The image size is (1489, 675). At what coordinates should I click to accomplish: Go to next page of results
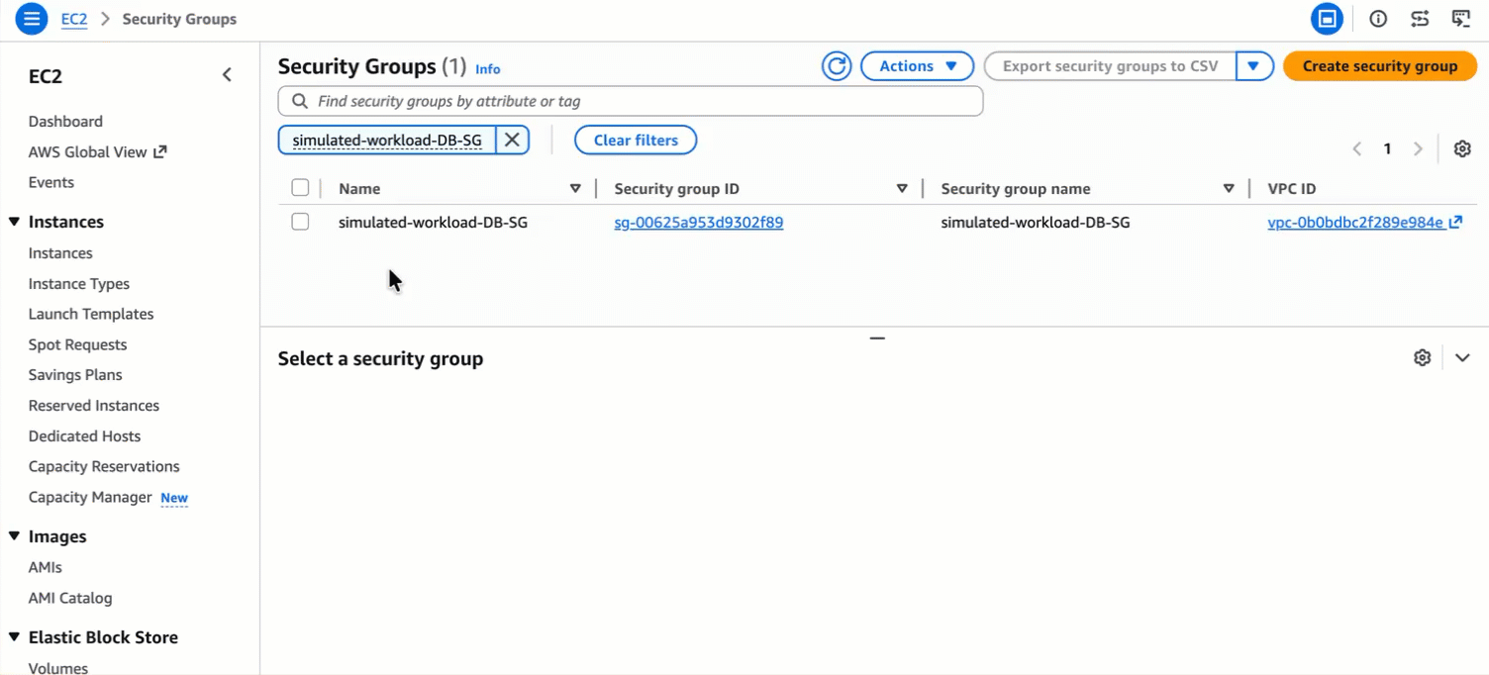tap(1418, 148)
